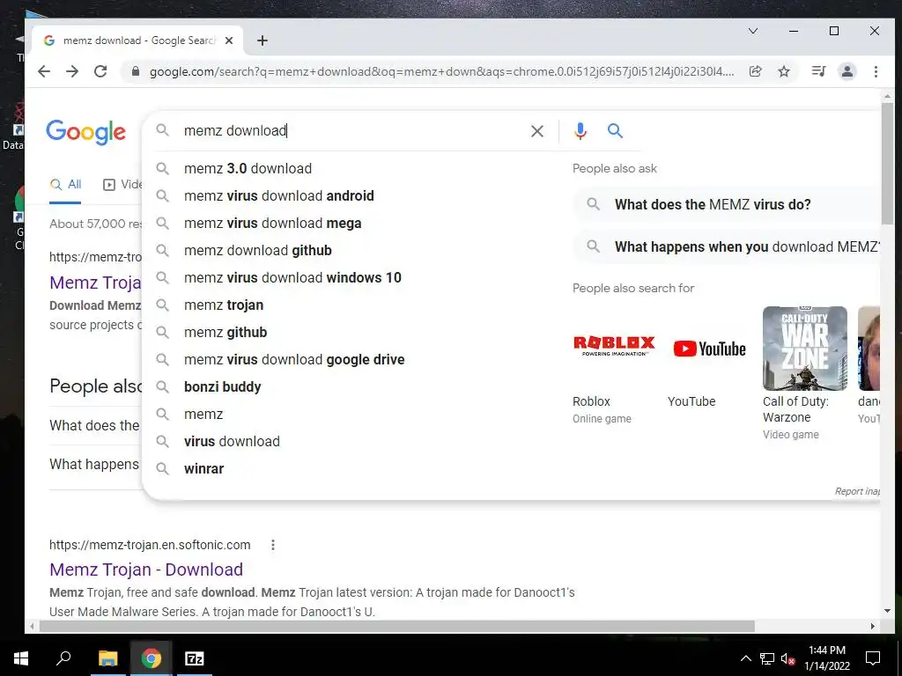Close the memz download tab
This screenshot has width=902, height=676.
tap(229, 40)
